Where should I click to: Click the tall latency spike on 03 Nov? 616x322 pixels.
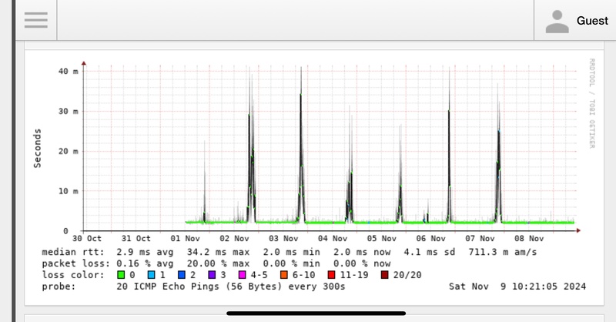click(301, 146)
